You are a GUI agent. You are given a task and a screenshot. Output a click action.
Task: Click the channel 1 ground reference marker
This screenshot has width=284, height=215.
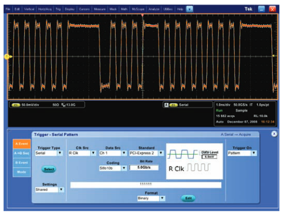(7, 57)
